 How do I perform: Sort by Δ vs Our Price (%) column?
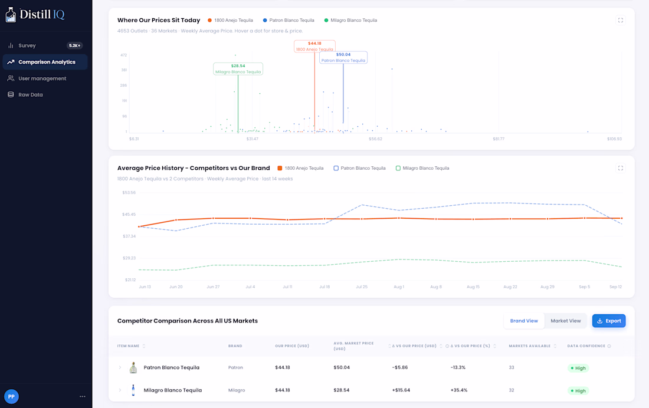pyautogui.click(x=494, y=346)
